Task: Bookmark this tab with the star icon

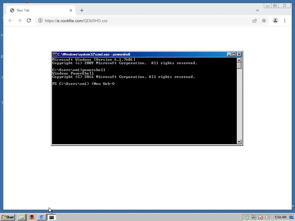Action: click(264, 20)
